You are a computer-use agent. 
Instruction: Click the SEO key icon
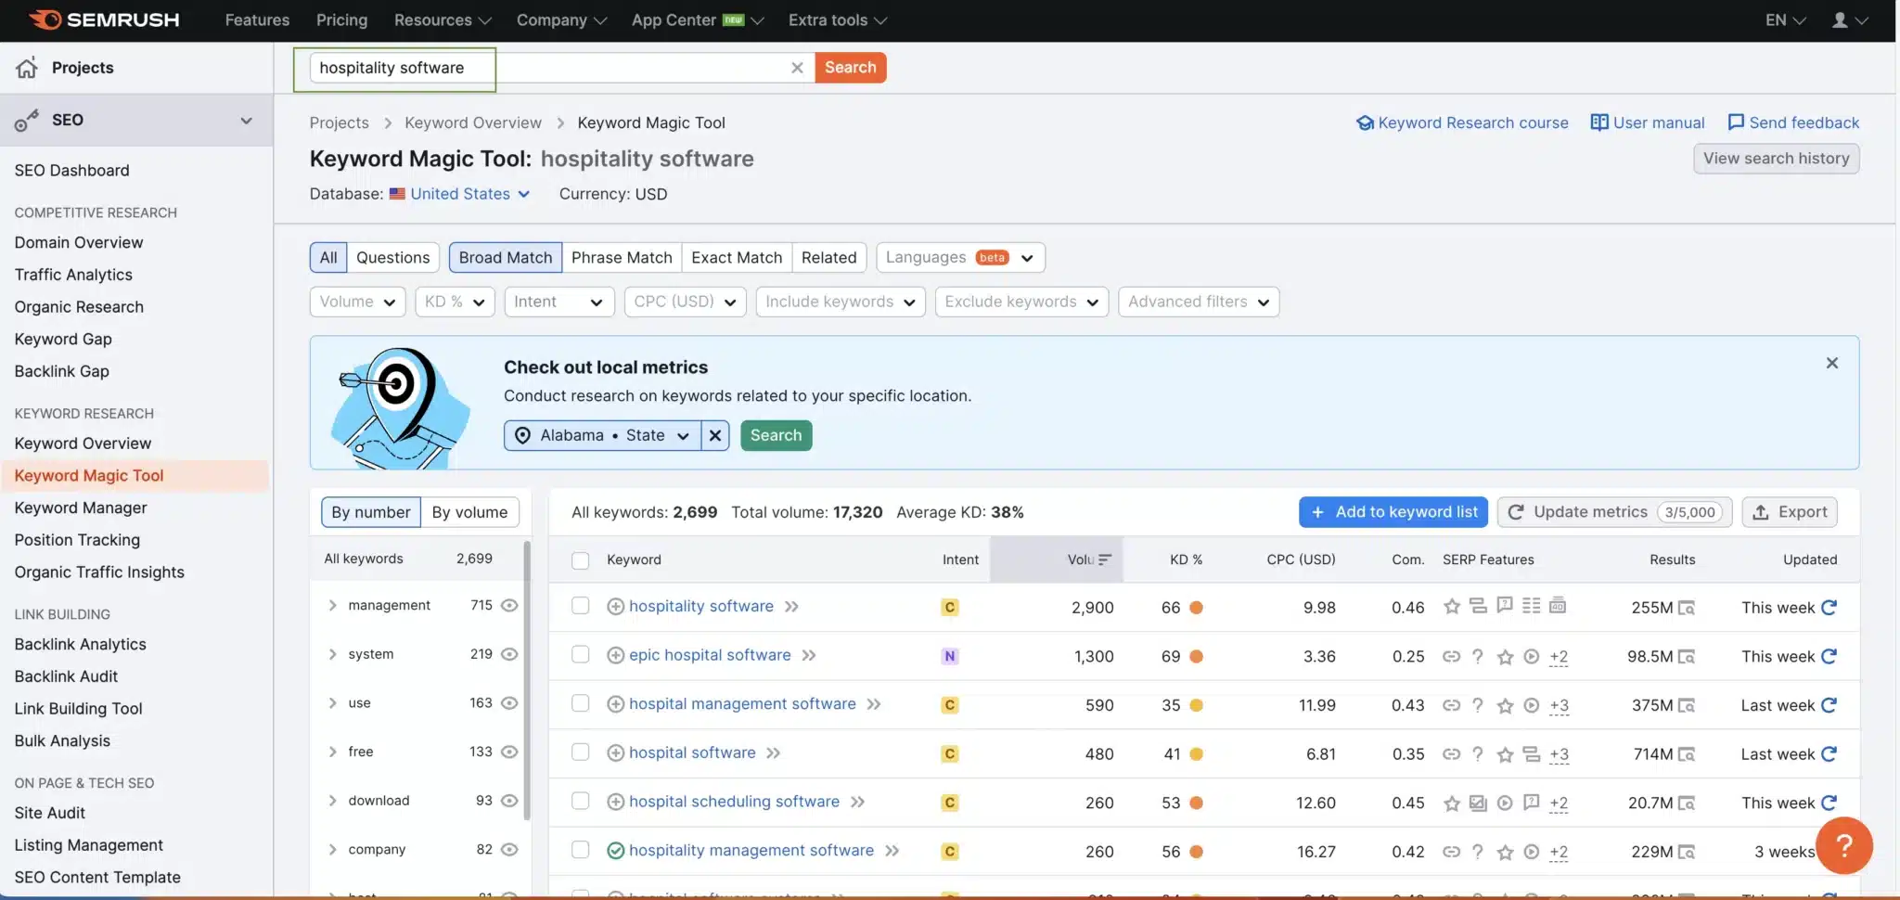27,120
